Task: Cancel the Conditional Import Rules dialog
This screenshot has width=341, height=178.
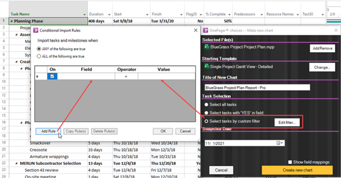Action: pyautogui.click(x=185, y=131)
